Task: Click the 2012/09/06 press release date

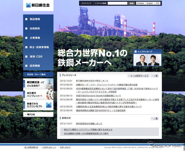Action: [66, 99]
